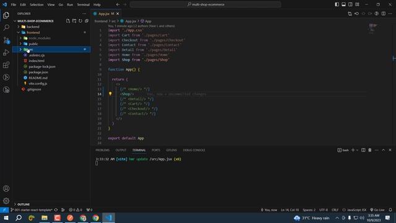This screenshot has width=396, height=223.
Task: Click the editor minimap preview
Action: (373, 28)
